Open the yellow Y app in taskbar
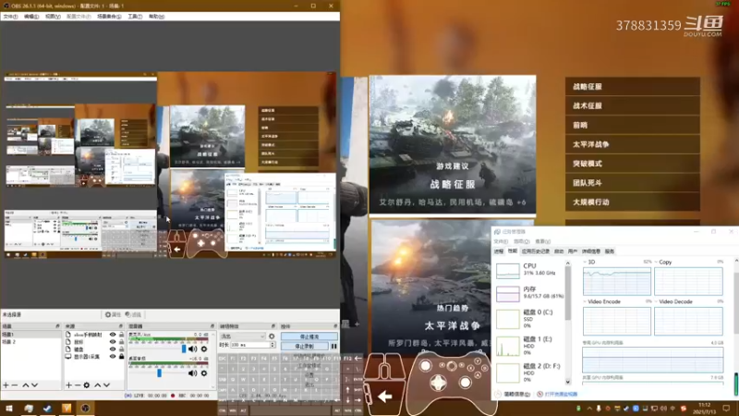The height and width of the screenshot is (416, 739). point(67,408)
